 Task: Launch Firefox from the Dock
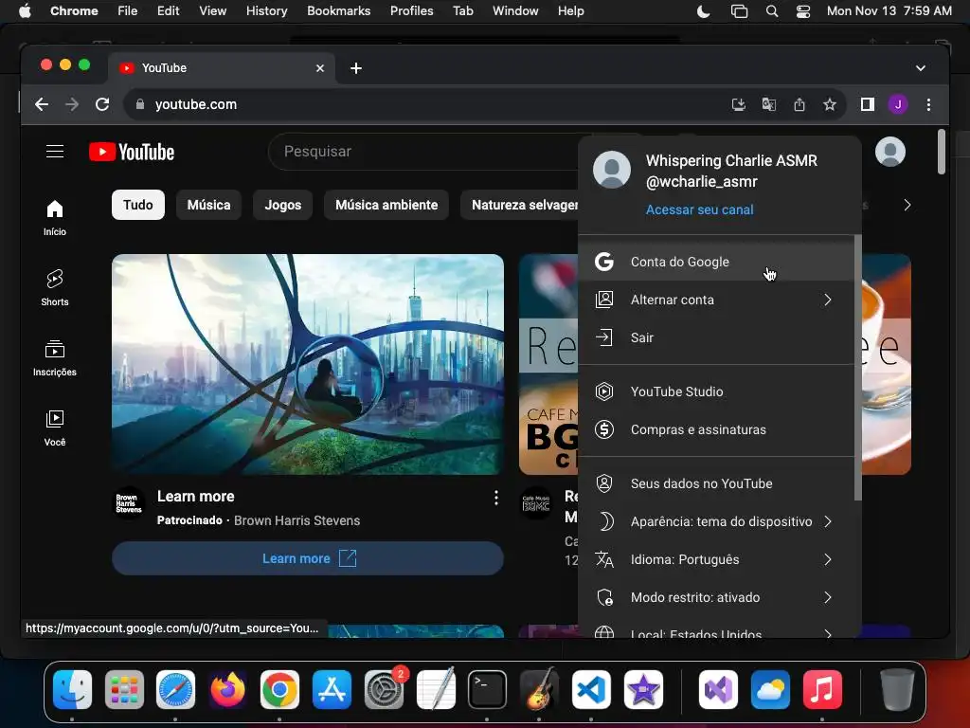(227, 689)
